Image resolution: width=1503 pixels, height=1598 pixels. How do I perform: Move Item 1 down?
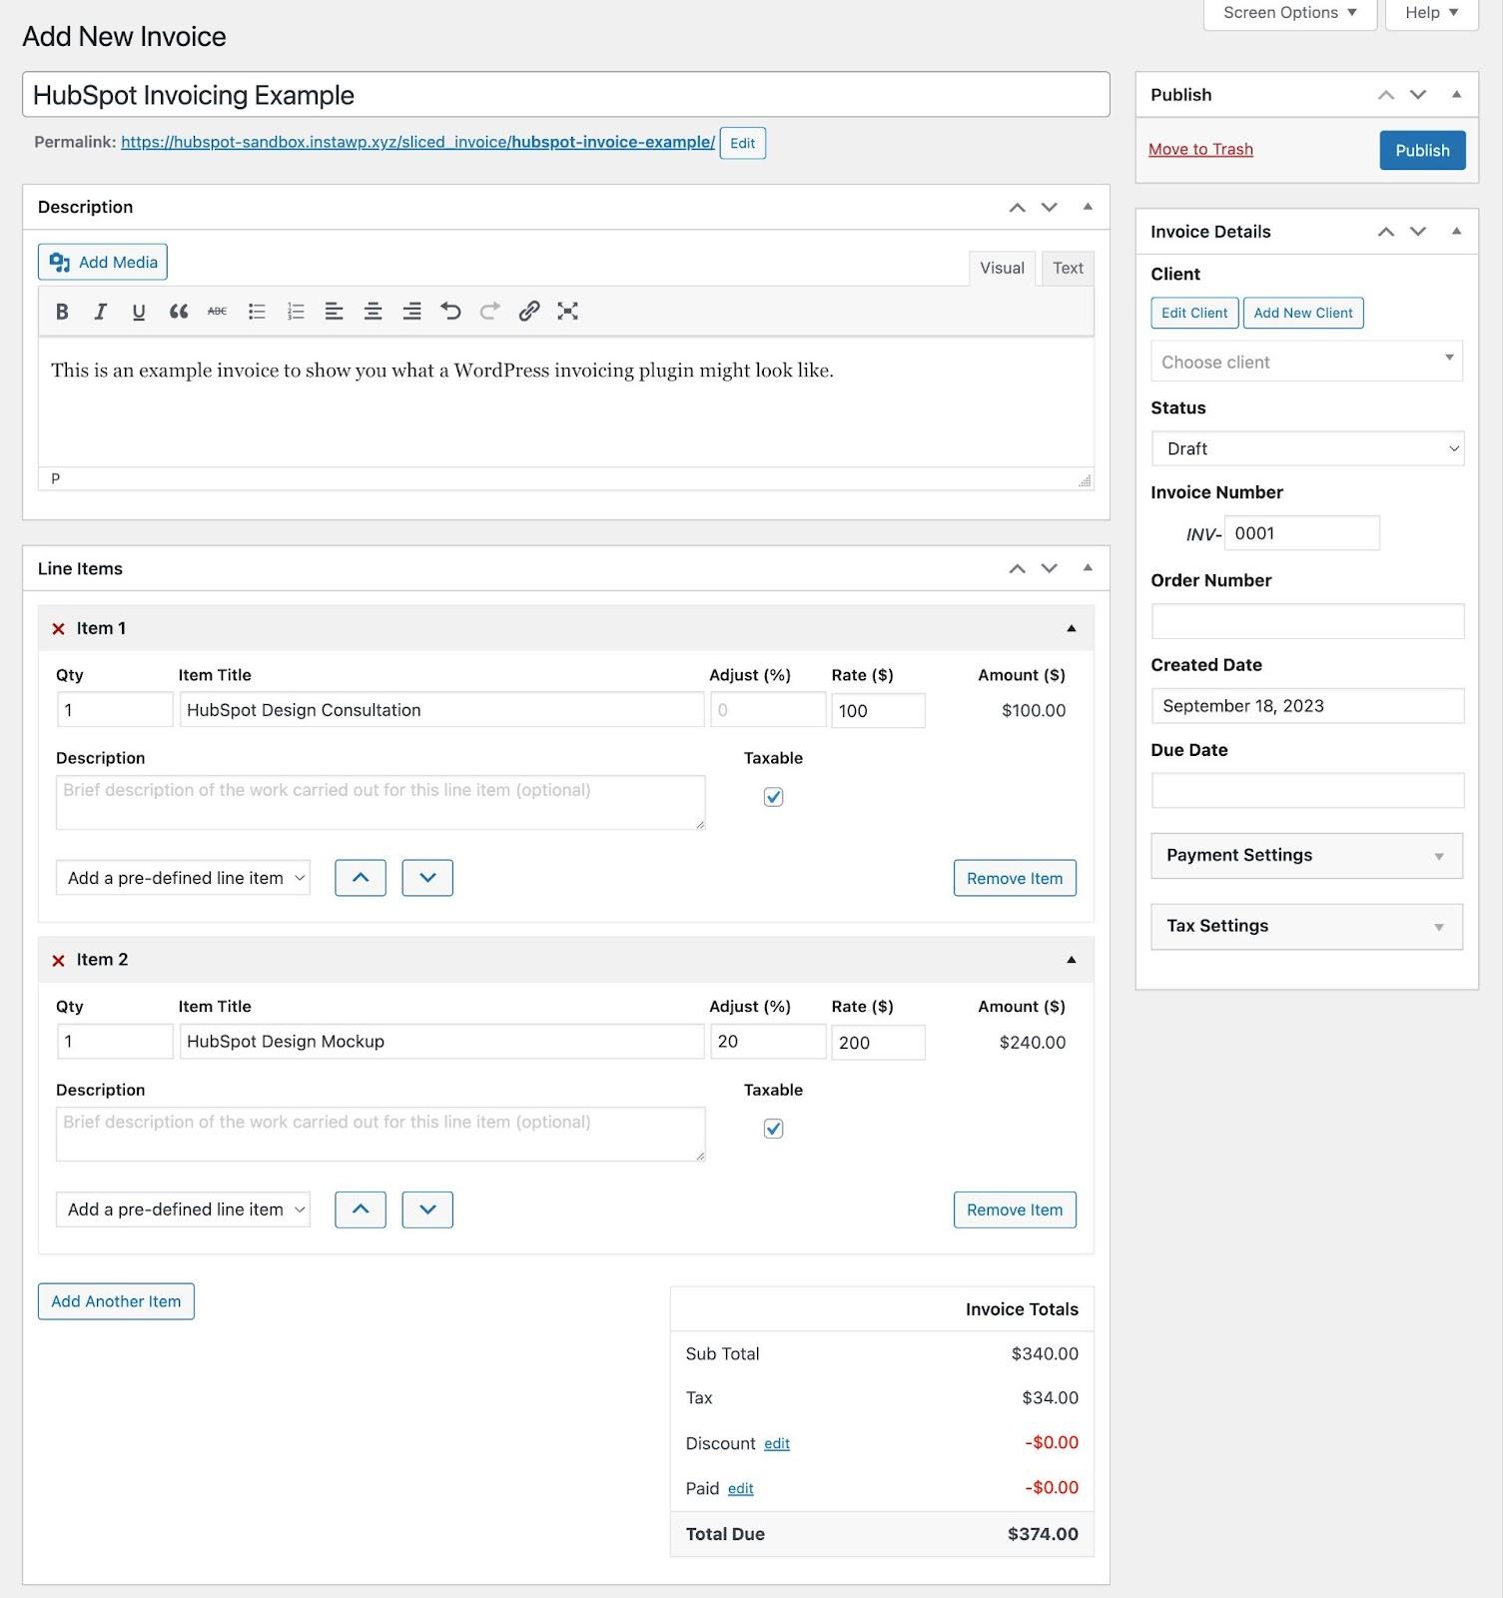(427, 878)
